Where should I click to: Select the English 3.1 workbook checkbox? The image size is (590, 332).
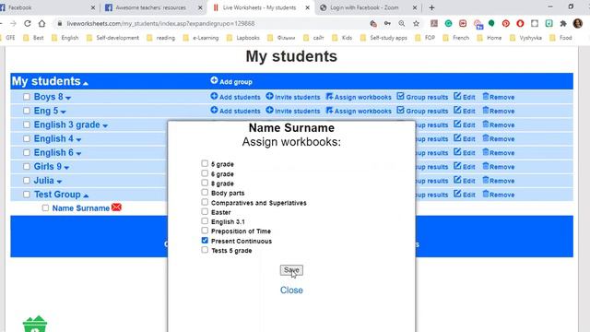tap(205, 221)
